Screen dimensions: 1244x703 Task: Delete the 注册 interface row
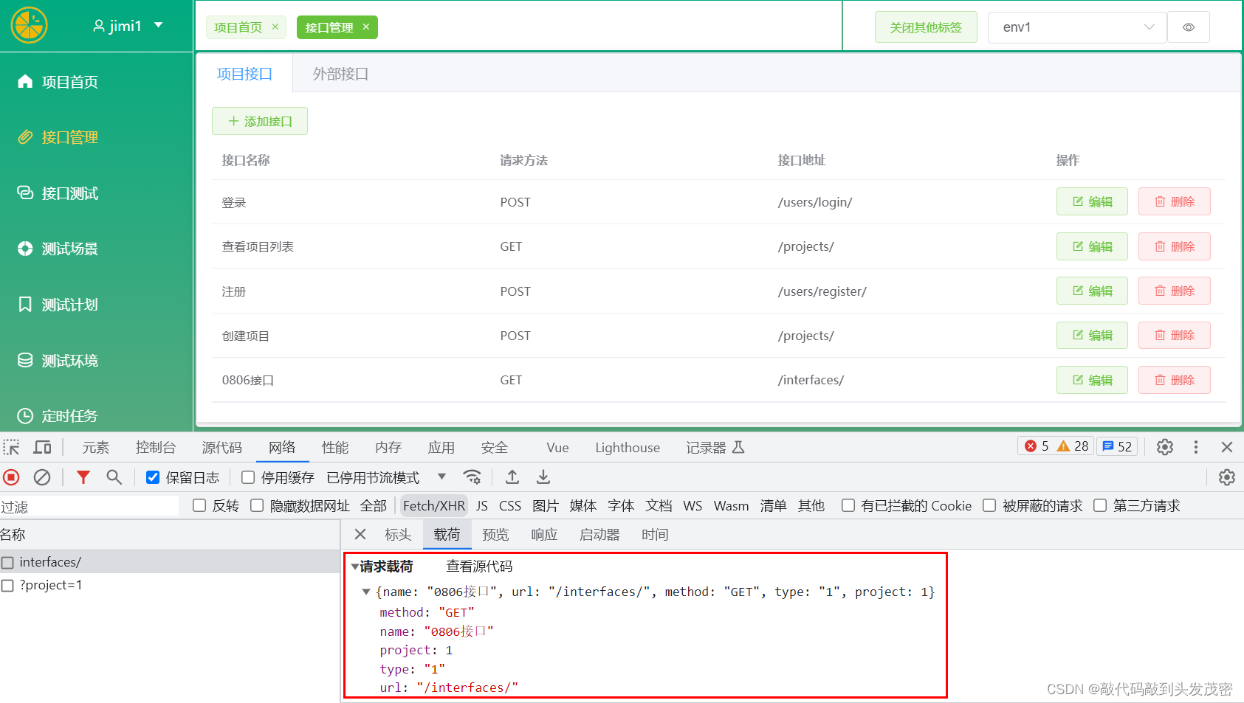(1174, 291)
